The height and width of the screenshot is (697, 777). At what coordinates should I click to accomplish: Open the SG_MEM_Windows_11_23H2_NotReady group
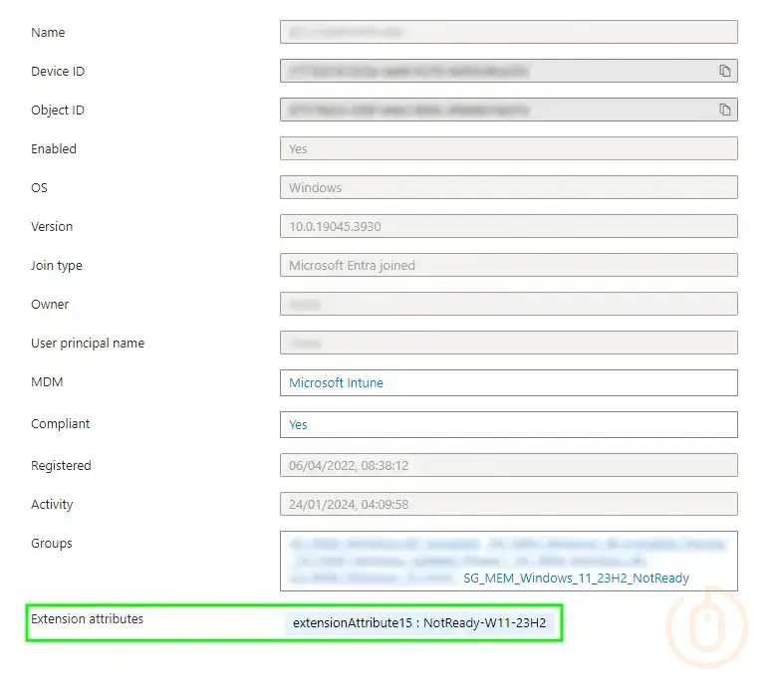click(576, 578)
